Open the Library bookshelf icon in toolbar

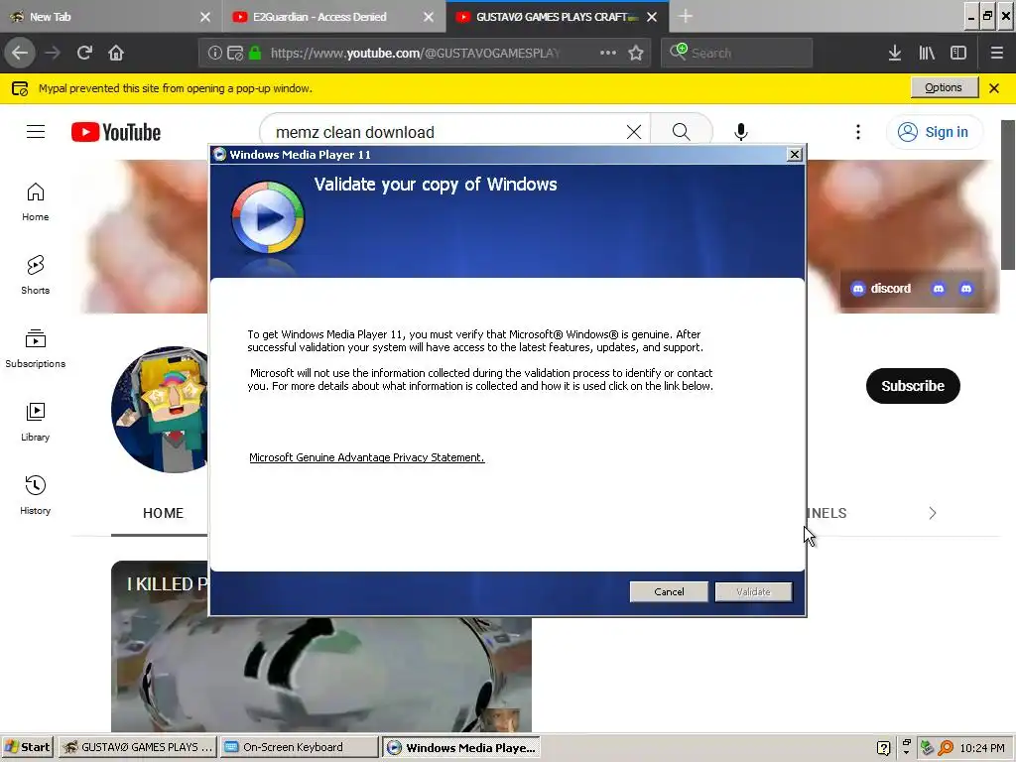point(927,53)
